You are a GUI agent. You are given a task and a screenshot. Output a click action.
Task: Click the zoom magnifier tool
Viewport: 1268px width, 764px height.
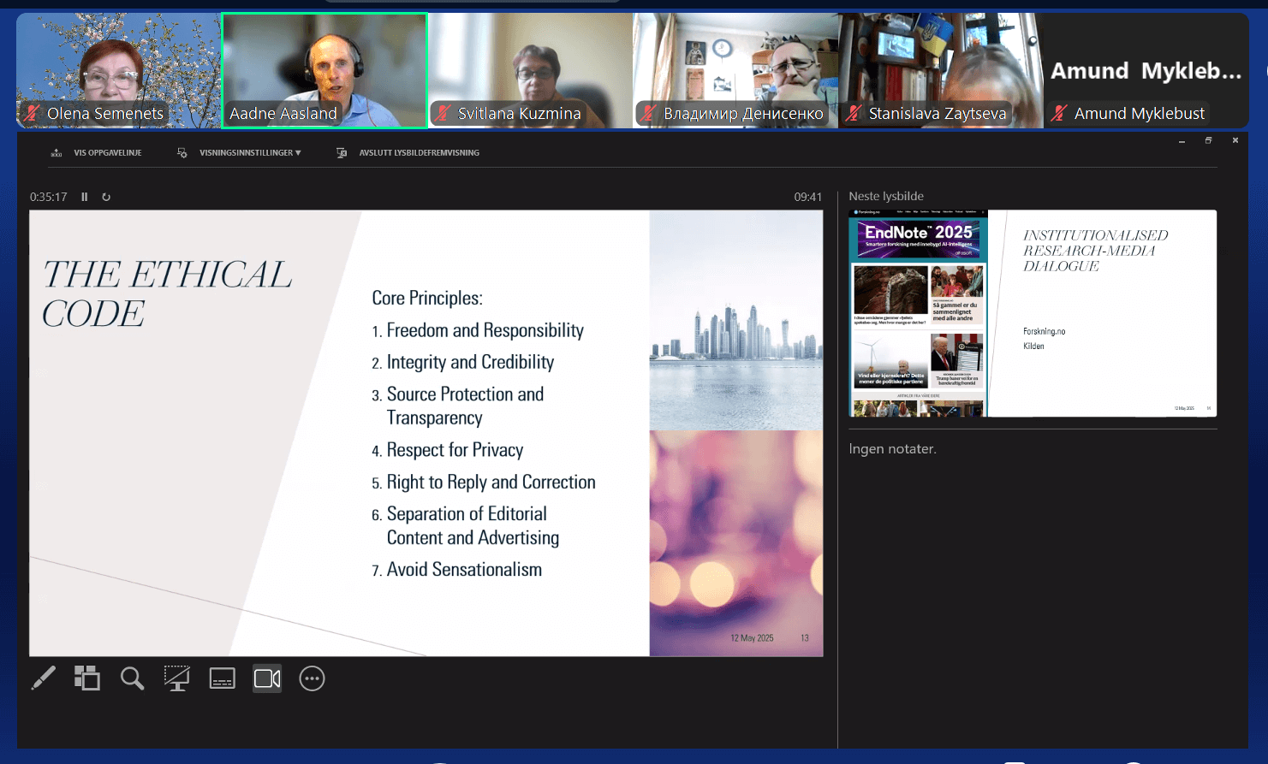[132, 678]
